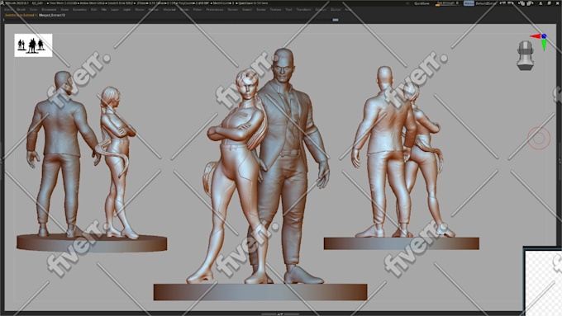
Task: Click the QuickSave button
Action: pyautogui.click(x=421, y=3)
